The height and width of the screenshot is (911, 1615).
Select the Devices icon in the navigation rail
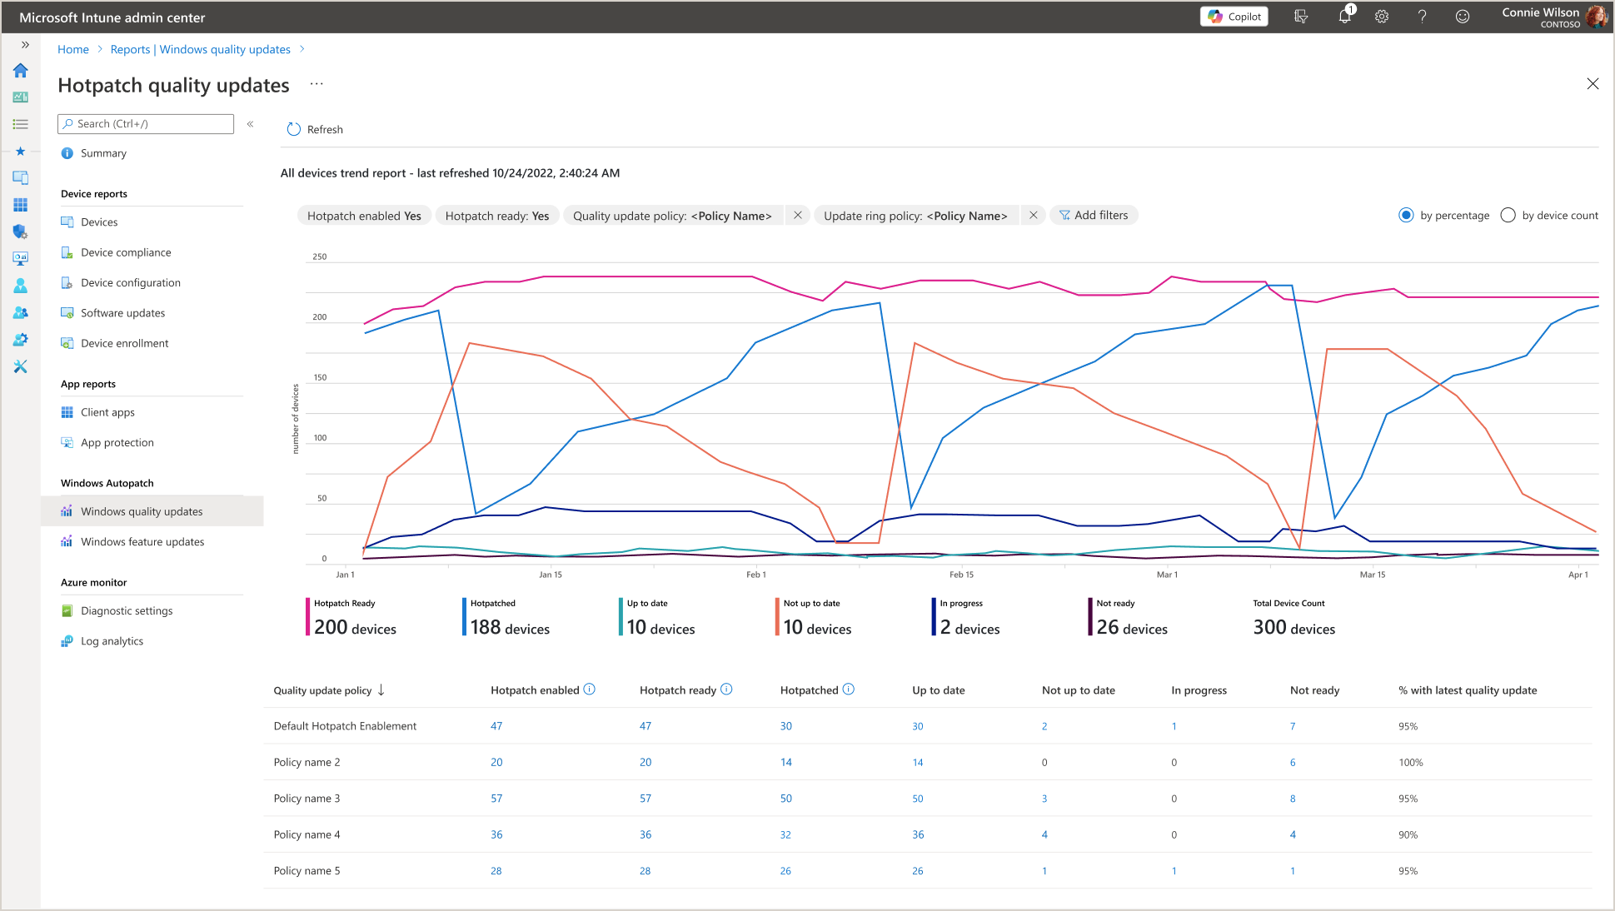coord(20,177)
